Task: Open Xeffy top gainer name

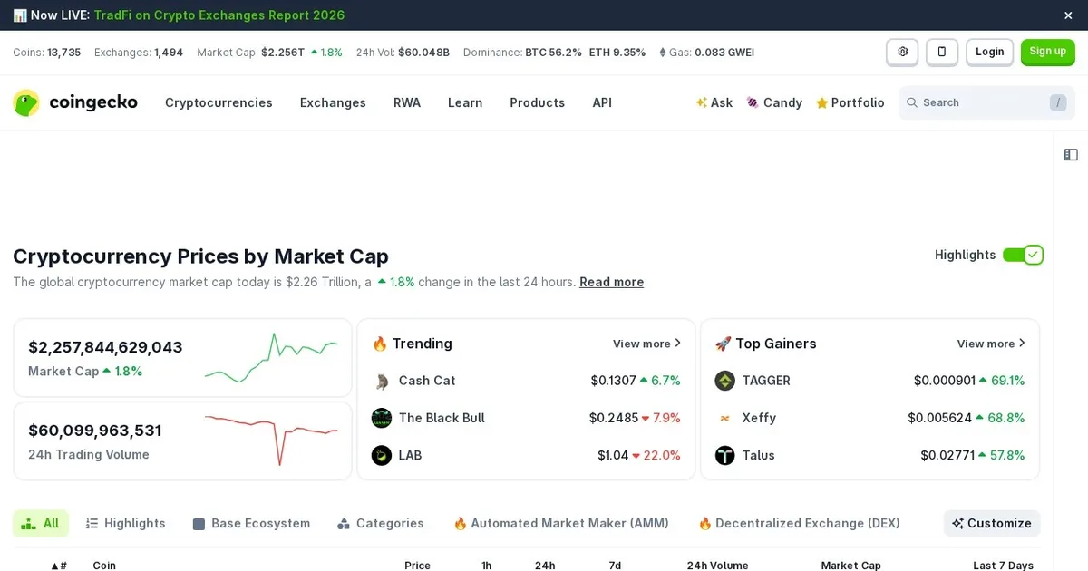Action: [759, 418]
